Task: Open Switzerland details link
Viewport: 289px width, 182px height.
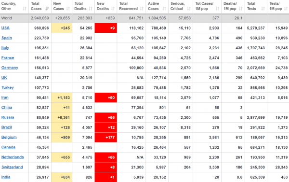Action: 12,167
